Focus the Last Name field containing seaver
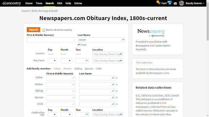 pyautogui.click(x=102, y=40)
